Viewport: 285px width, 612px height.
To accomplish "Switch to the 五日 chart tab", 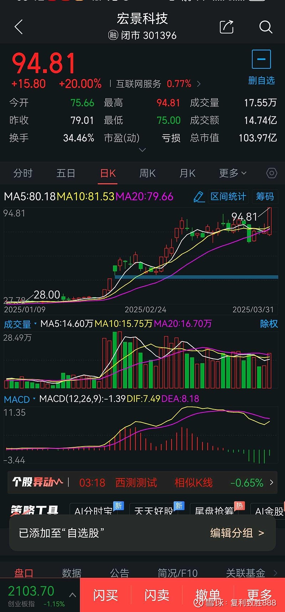I will click(x=66, y=173).
